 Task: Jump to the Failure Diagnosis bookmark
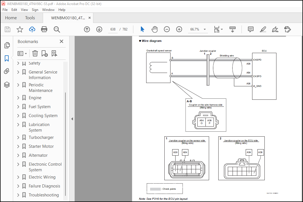[44, 186]
